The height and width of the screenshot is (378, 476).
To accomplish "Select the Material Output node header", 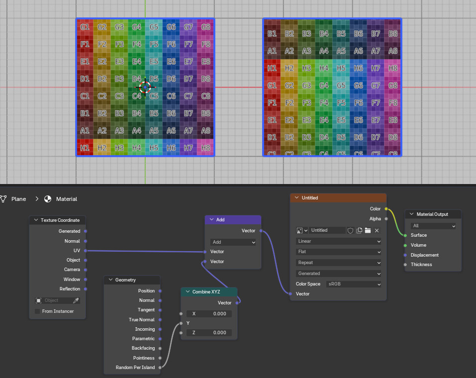I will click(433, 214).
